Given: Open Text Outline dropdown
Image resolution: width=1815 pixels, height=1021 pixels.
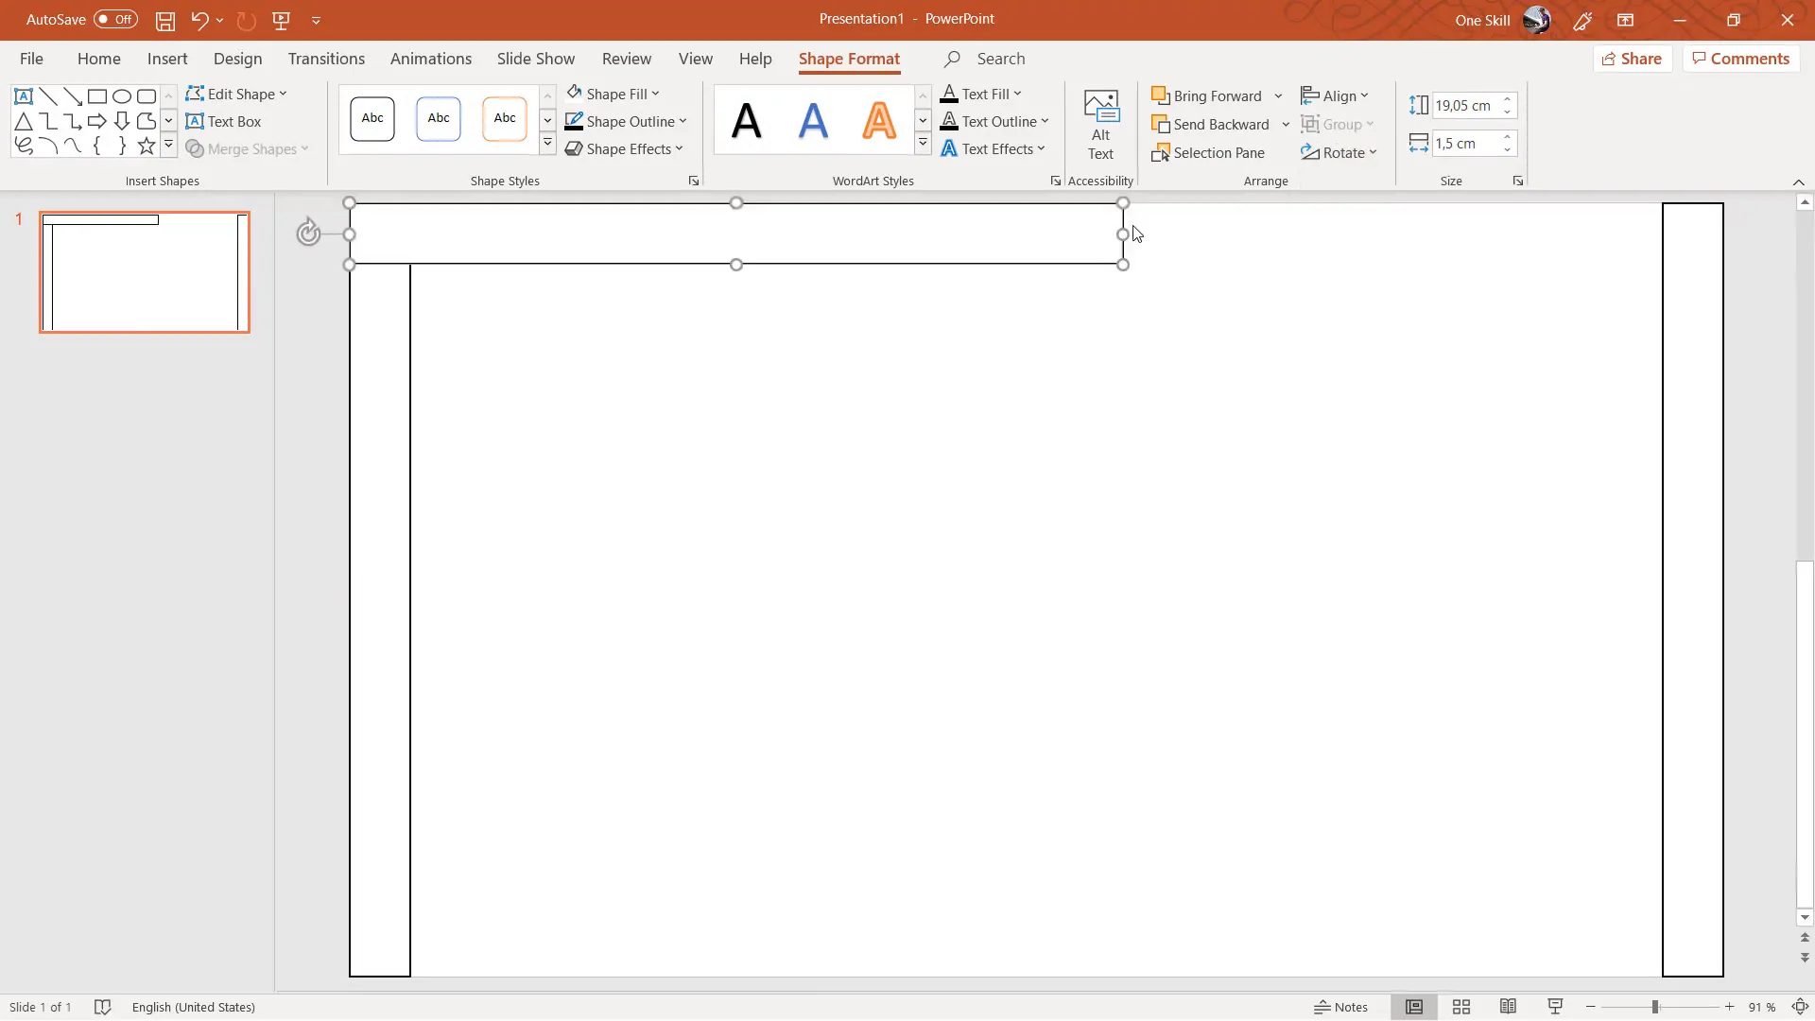Looking at the screenshot, I should [995, 121].
